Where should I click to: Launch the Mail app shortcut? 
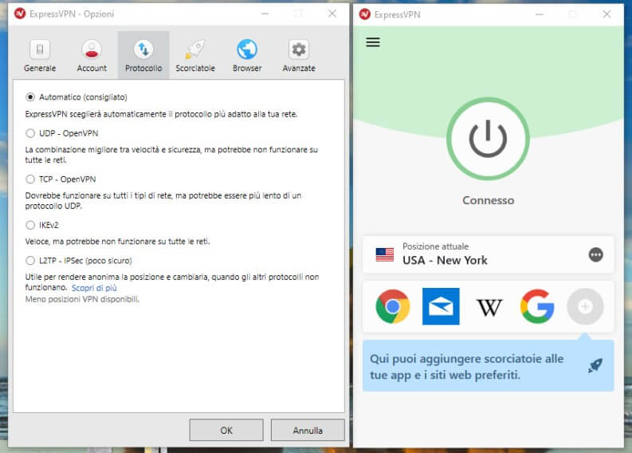(x=441, y=306)
